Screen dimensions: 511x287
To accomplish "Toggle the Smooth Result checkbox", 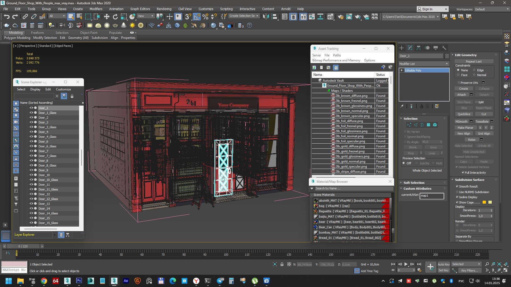I will pyautogui.click(x=457, y=186).
